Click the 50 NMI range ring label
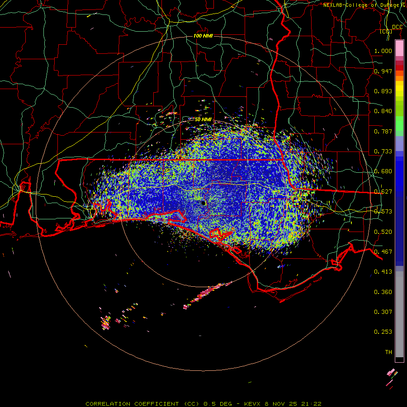Viewport: 407px width, 407px height. (x=203, y=119)
